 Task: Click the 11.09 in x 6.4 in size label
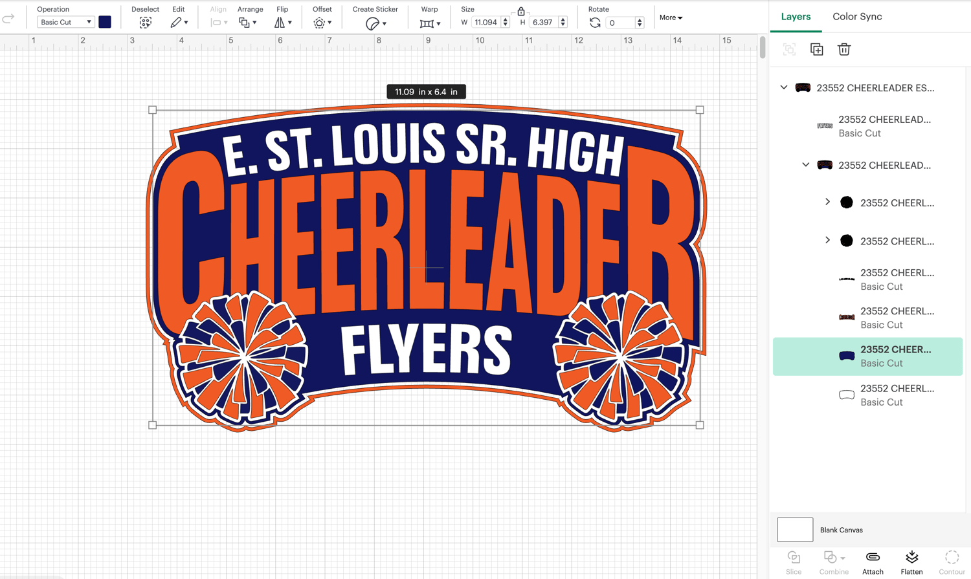tap(426, 92)
